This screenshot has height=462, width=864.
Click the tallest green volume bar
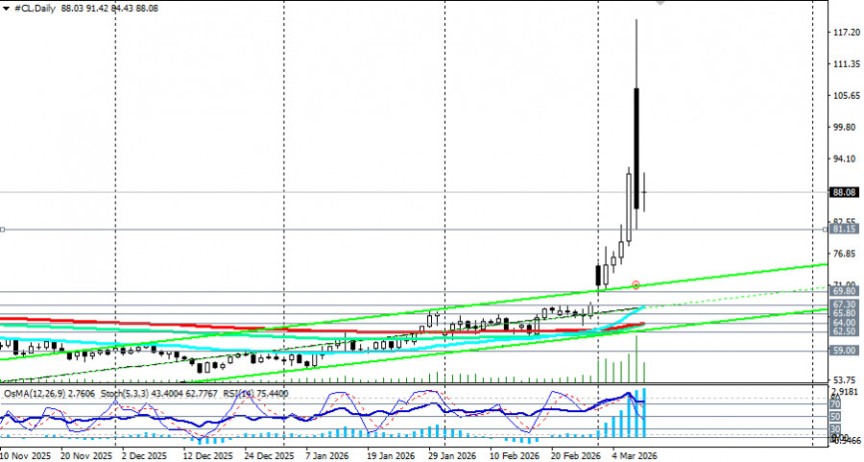point(636,358)
